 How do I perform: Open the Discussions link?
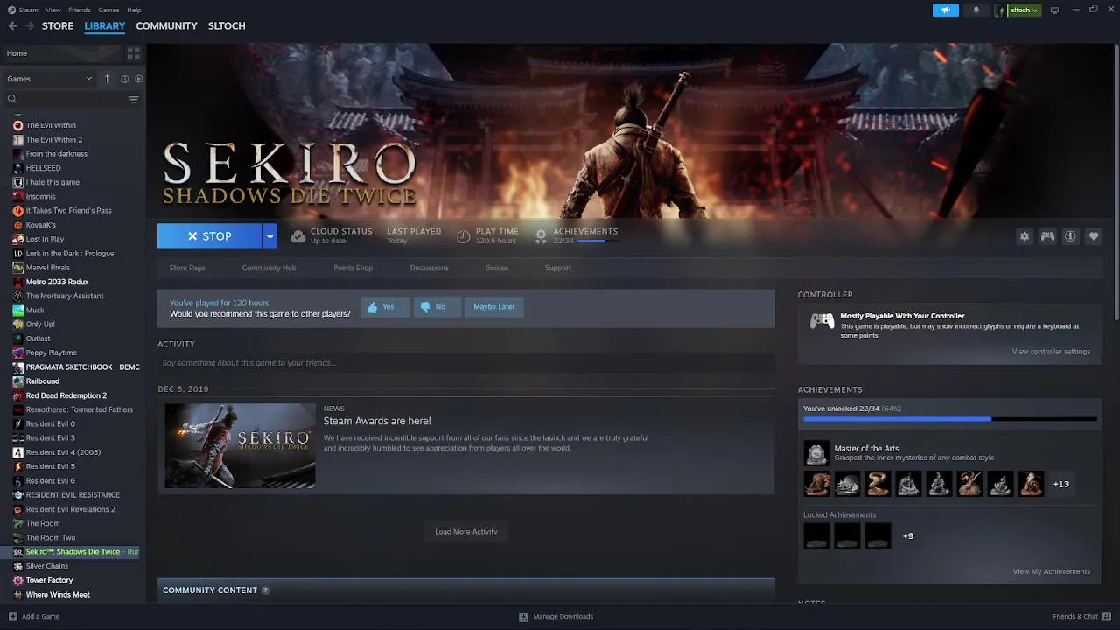(429, 268)
